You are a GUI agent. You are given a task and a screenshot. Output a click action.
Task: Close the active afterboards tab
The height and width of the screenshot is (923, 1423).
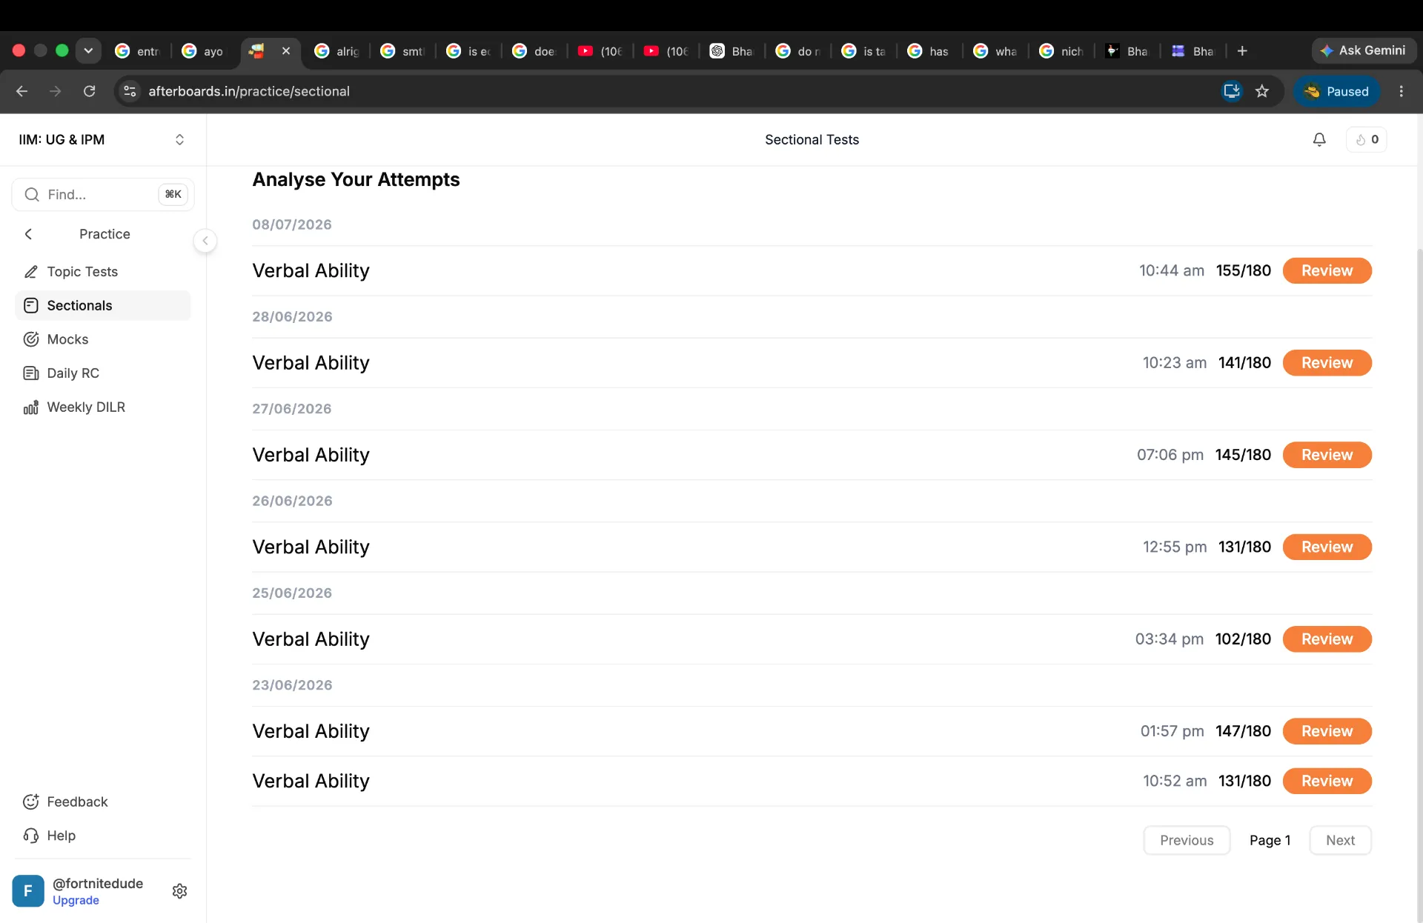click(x=286, y=51)
